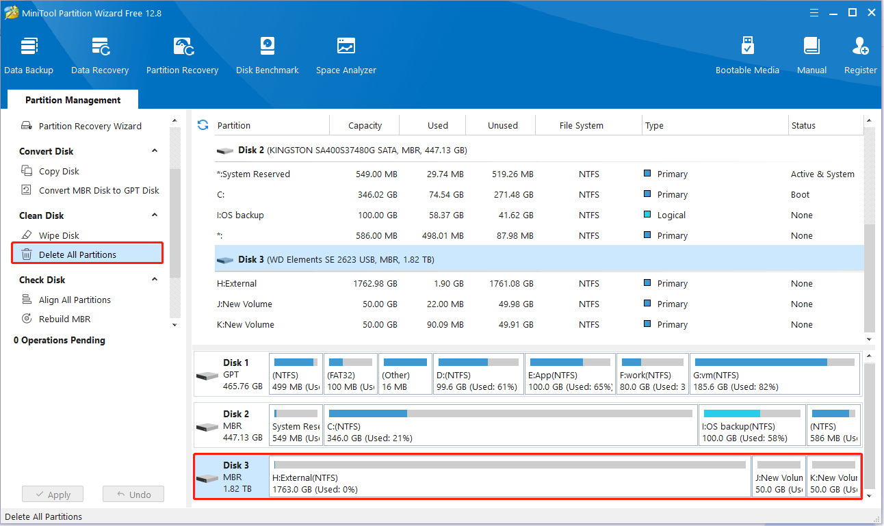
Task: Select Wipe Disk option
Action: 59,235
